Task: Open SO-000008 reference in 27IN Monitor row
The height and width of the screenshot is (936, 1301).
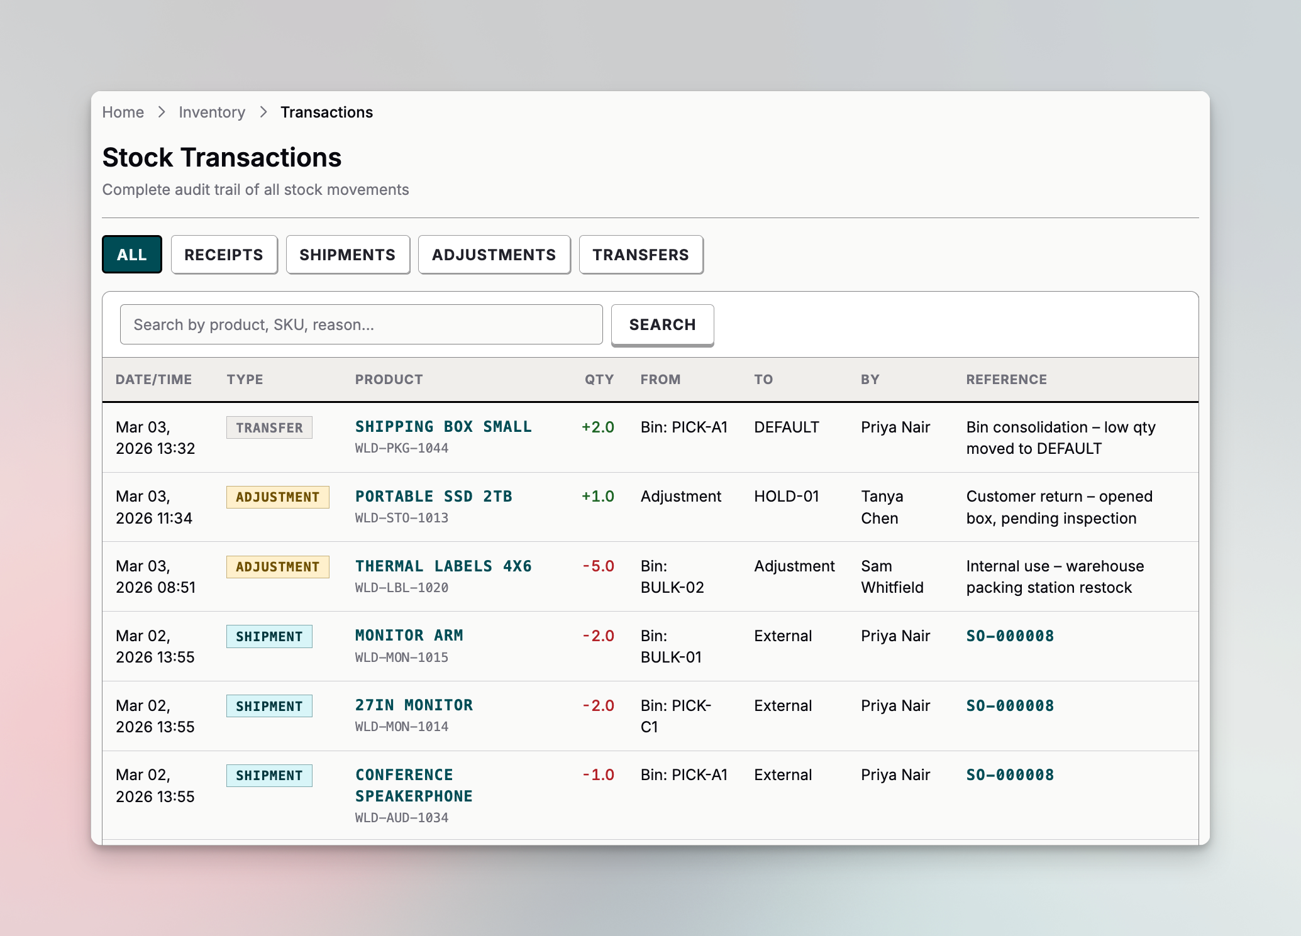Action: (x=1010, y=705)
